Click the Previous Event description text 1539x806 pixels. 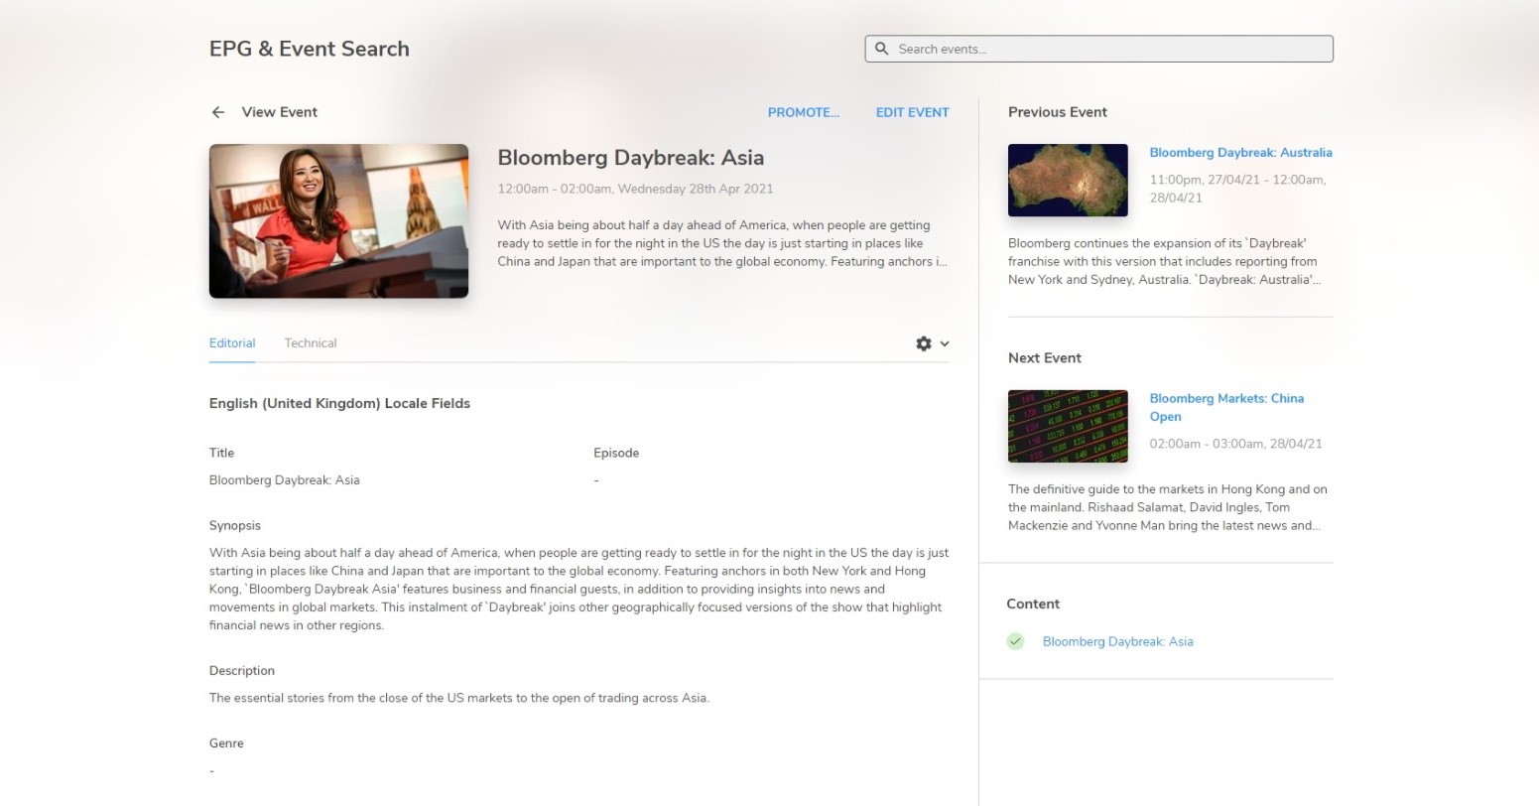point(1163,261)
